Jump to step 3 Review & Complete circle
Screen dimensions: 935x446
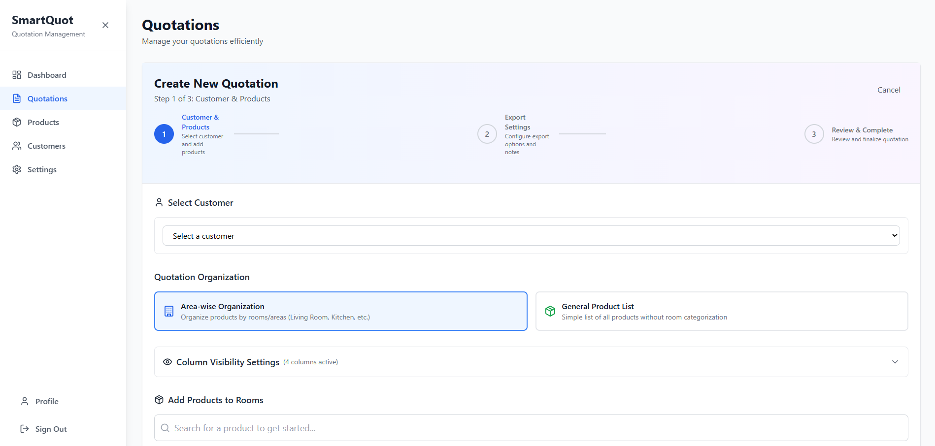(814, 134)
